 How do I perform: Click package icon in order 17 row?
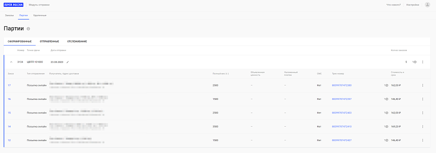(x=386, y=85)
